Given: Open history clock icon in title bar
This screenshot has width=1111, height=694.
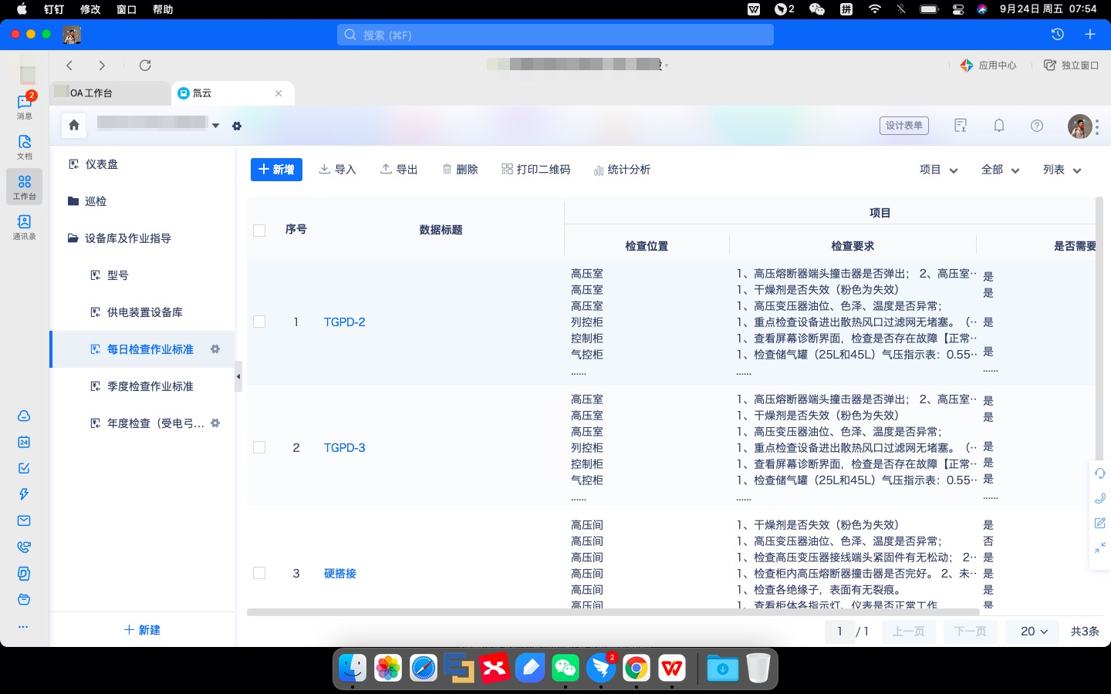Looking at the screenshot, I should [x=1058, y=35].
